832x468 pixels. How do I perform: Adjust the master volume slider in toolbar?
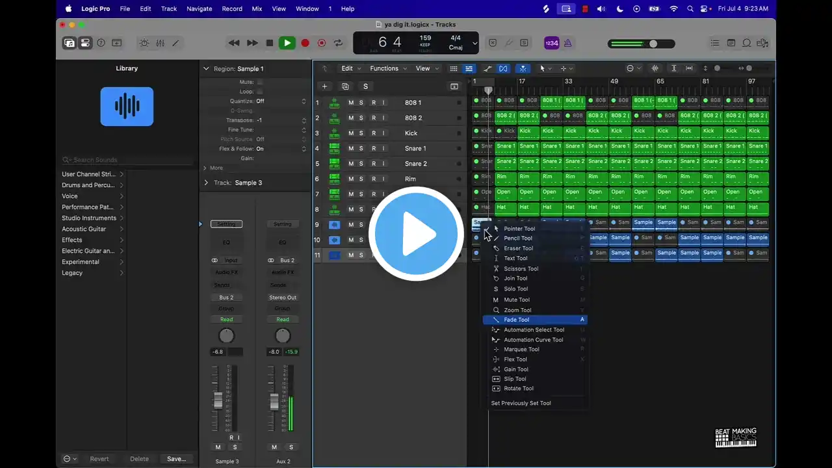pyautogui.click(x=653, y=44)
